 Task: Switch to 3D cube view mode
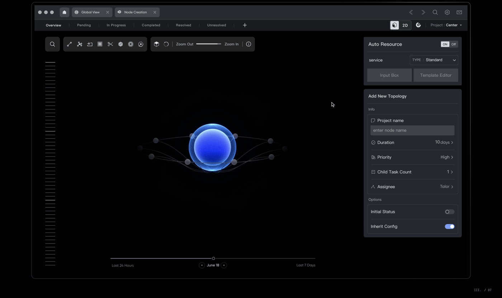point(395,25)
